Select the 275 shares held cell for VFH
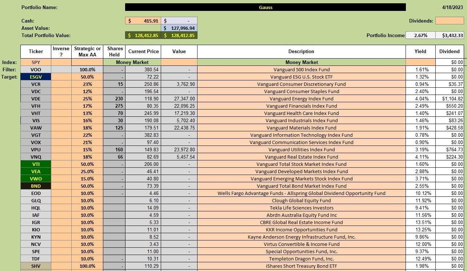 (x=114, y=106)
